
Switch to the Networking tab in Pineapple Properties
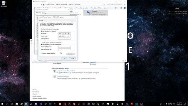[38, 13]
